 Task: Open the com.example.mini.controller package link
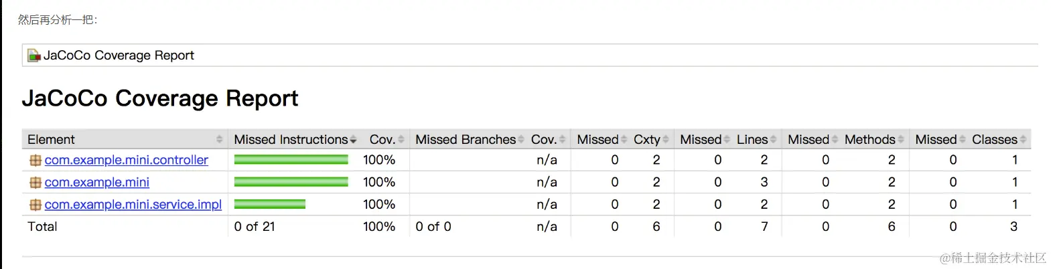(126, 160)
